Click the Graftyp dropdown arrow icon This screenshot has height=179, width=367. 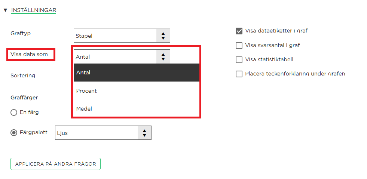point(163,36)
